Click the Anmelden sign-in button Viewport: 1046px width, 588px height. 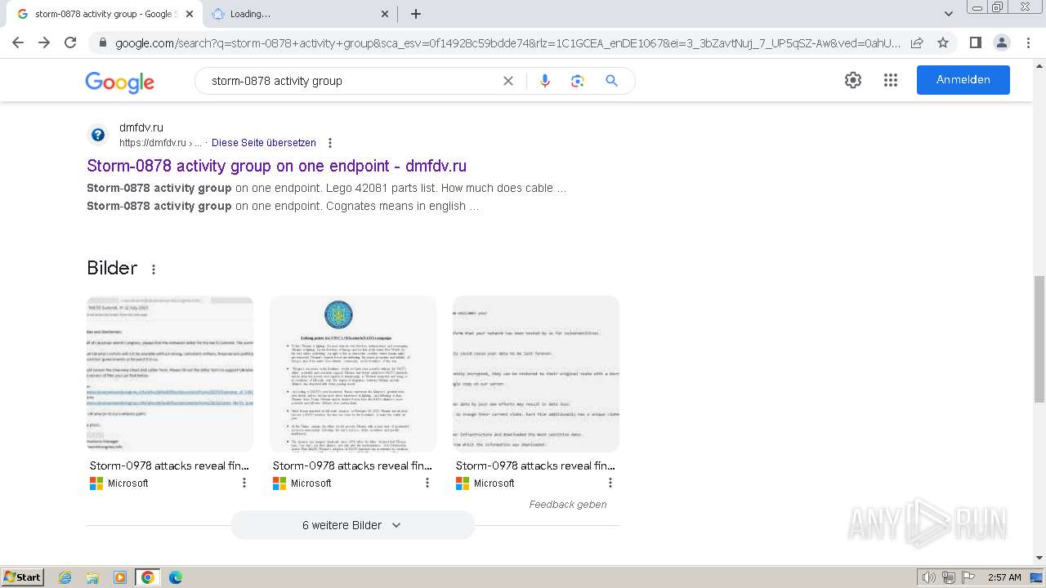963,80
